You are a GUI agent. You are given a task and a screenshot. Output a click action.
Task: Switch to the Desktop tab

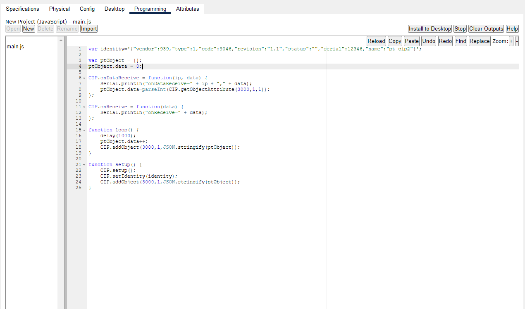(x=115, y=9)
